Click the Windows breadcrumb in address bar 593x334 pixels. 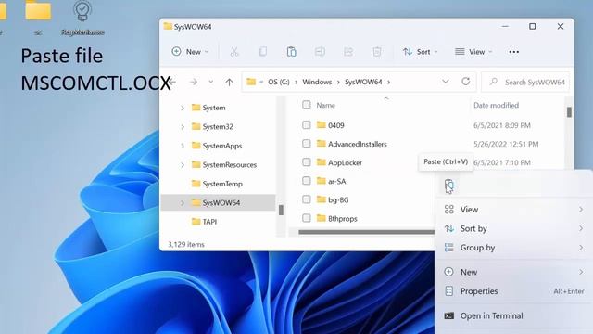[317, 82]
